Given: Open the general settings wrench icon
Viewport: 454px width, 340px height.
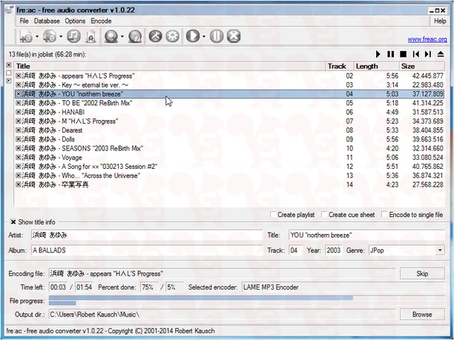Looking at the screenshot, I should coord(156,36).
